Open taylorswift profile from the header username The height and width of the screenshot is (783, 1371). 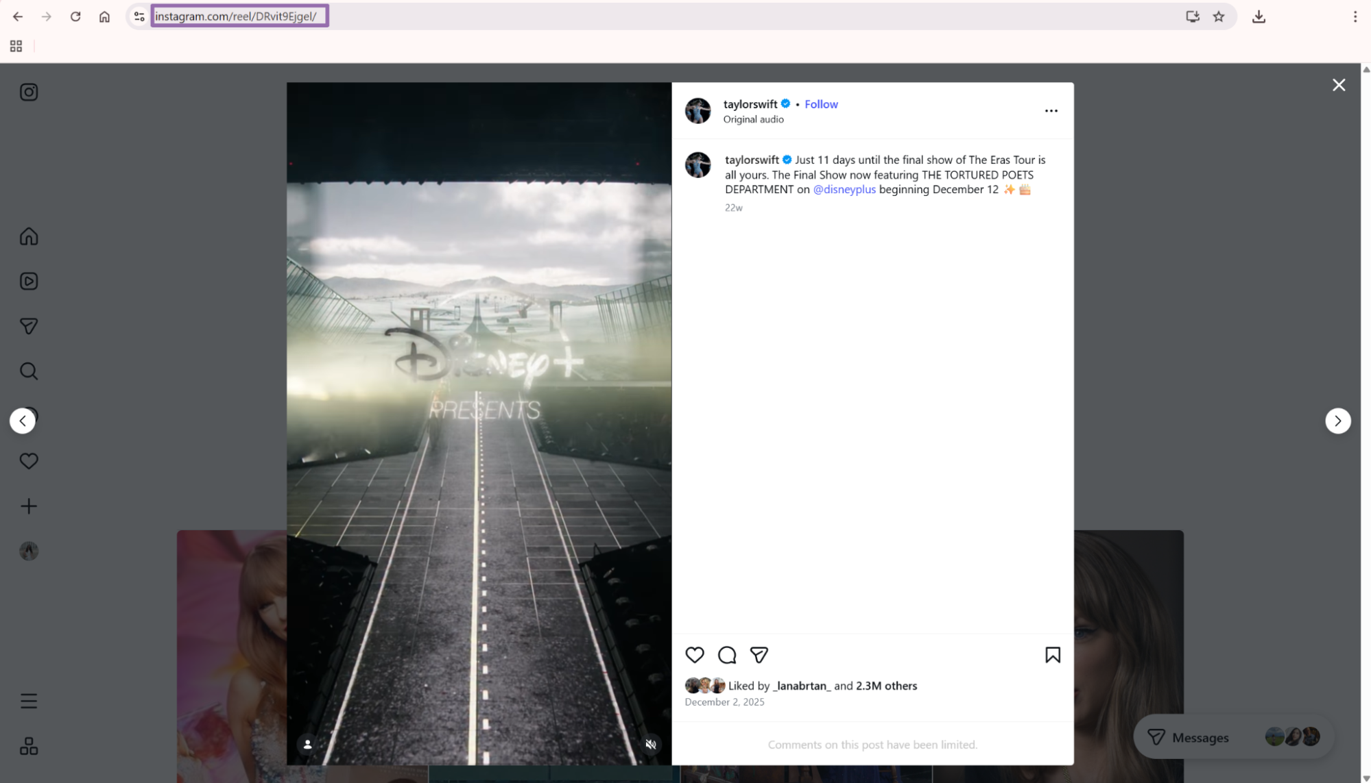pos(750,104)
